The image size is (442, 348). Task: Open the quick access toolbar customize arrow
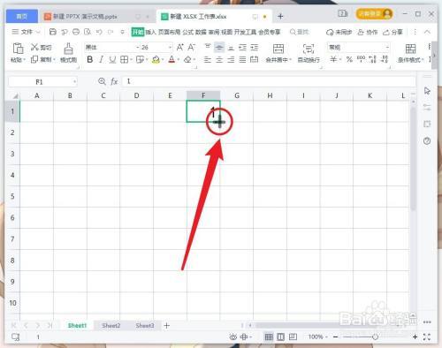123,32
